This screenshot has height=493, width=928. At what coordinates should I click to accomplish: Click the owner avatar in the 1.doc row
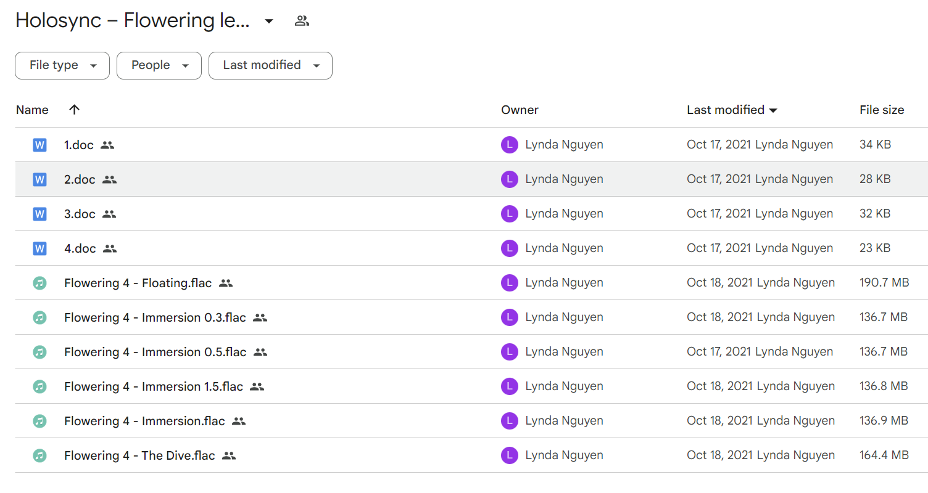509,145
